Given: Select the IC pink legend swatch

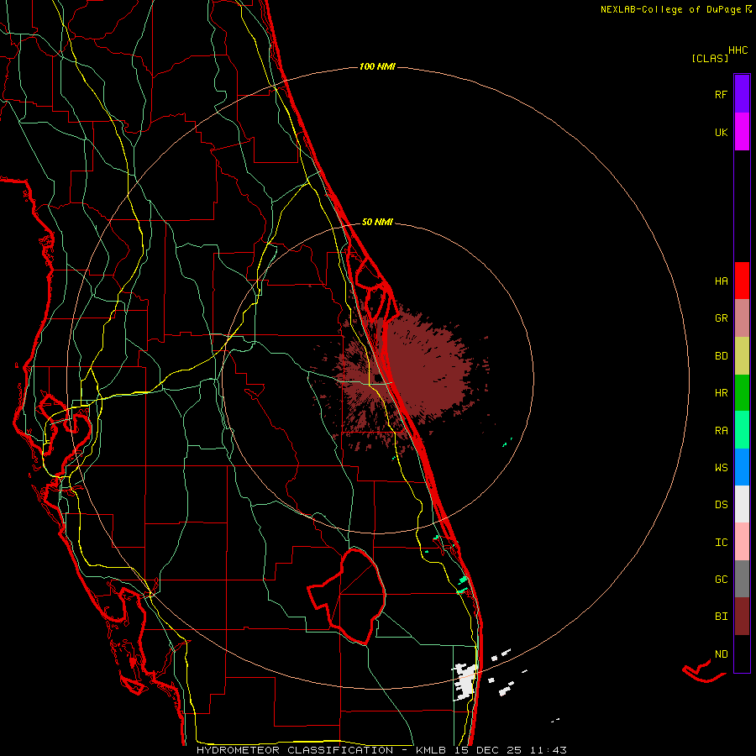Looking at the screenshot, I should pyautogui.click(x=742, y=542).
